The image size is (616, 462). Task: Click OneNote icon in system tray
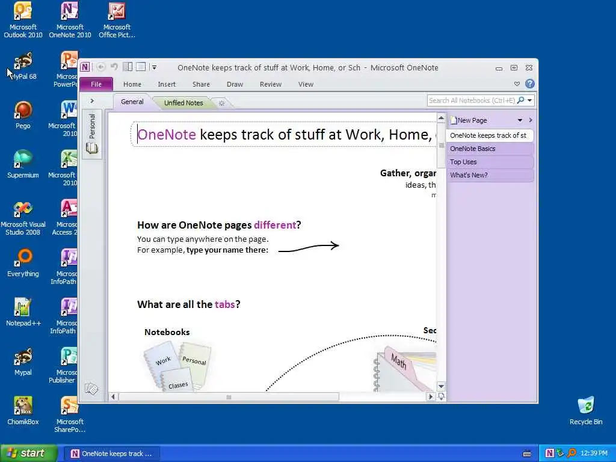coord(550,453)
